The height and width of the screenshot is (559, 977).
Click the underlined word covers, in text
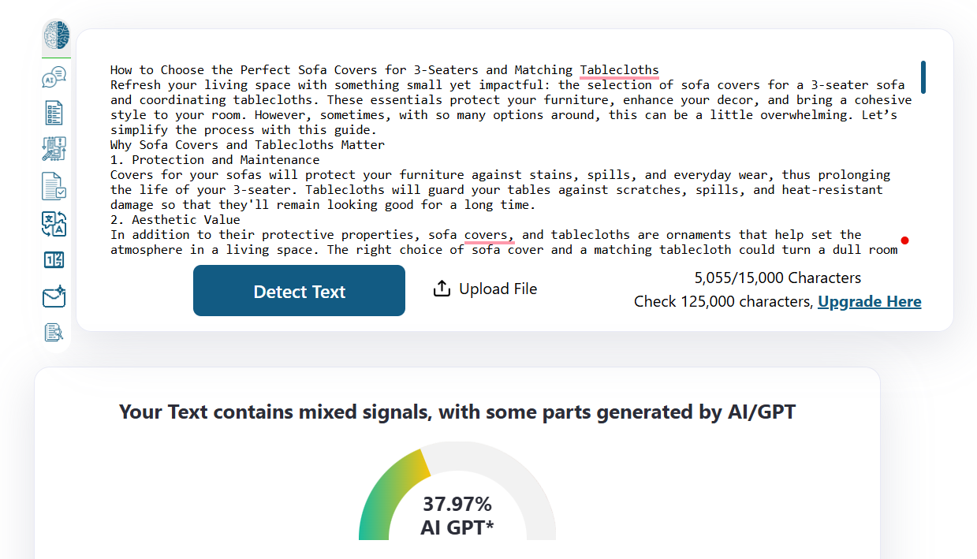[489, 235]
